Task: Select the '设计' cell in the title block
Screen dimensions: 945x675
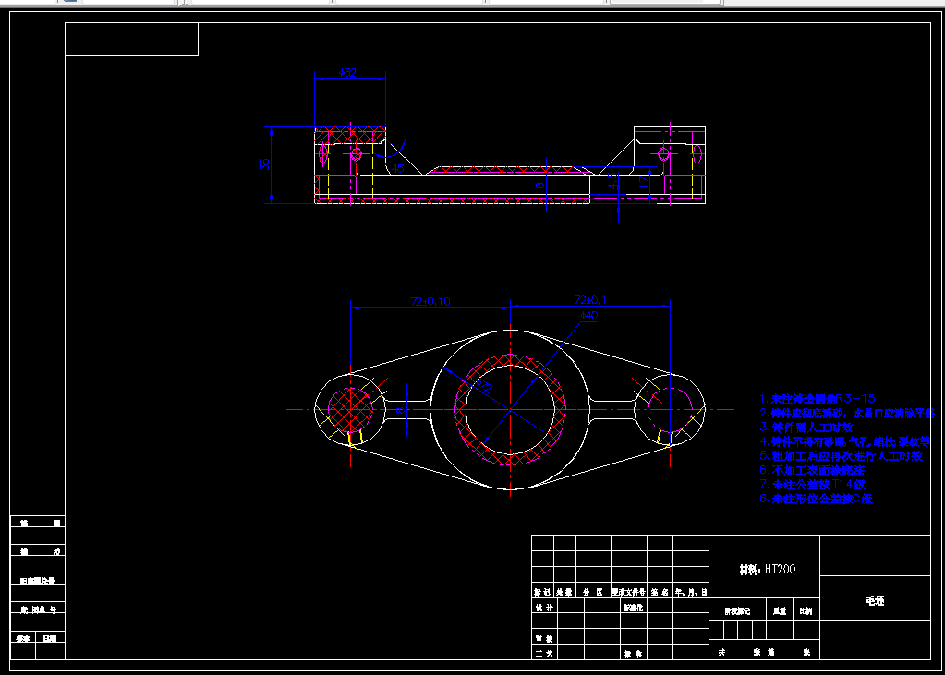Action: coord(543,608)
